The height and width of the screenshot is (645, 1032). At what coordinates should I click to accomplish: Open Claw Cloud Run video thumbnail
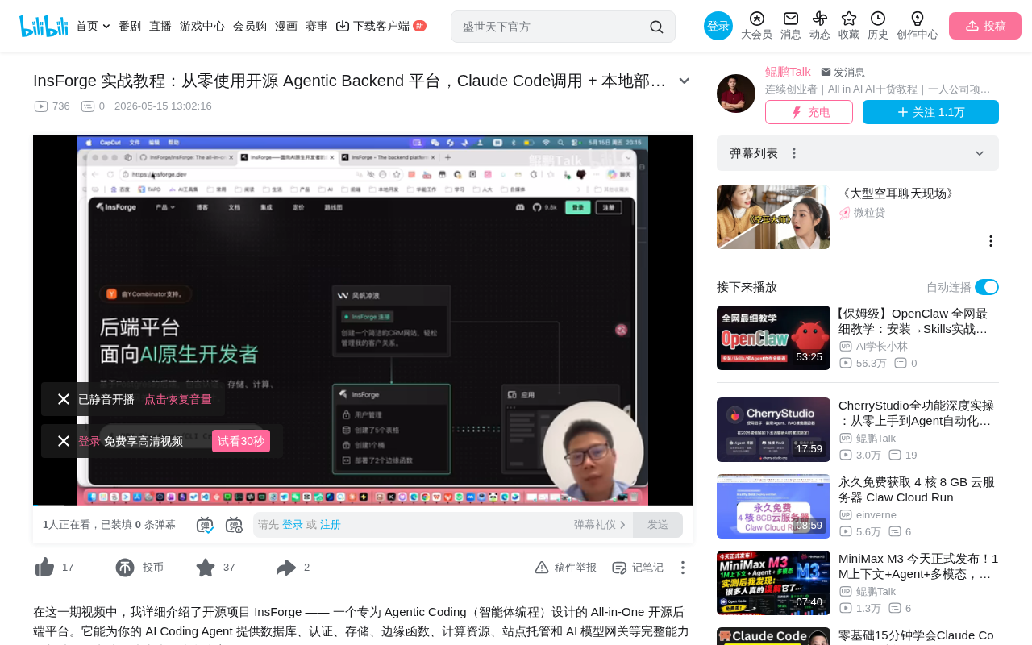[773, 506]
